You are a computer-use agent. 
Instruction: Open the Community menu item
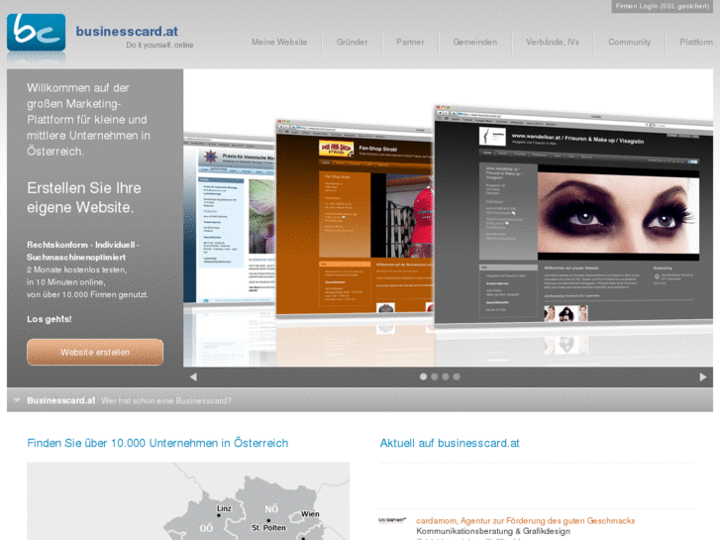pyautogui.click(x=630, y=42)
